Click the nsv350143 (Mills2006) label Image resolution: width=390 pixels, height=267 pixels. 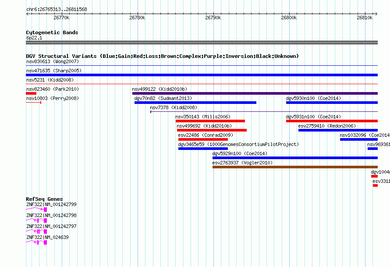tap(203, 117)
